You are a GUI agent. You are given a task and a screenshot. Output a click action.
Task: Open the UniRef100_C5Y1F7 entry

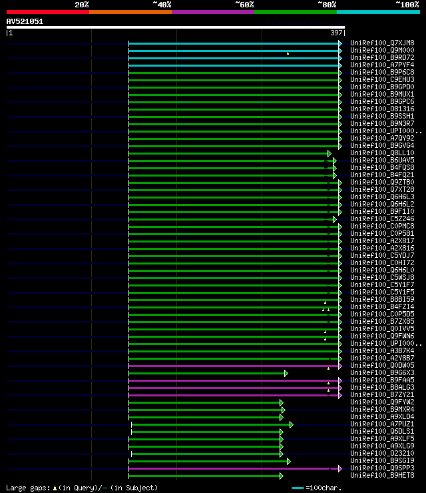(382, 284)
